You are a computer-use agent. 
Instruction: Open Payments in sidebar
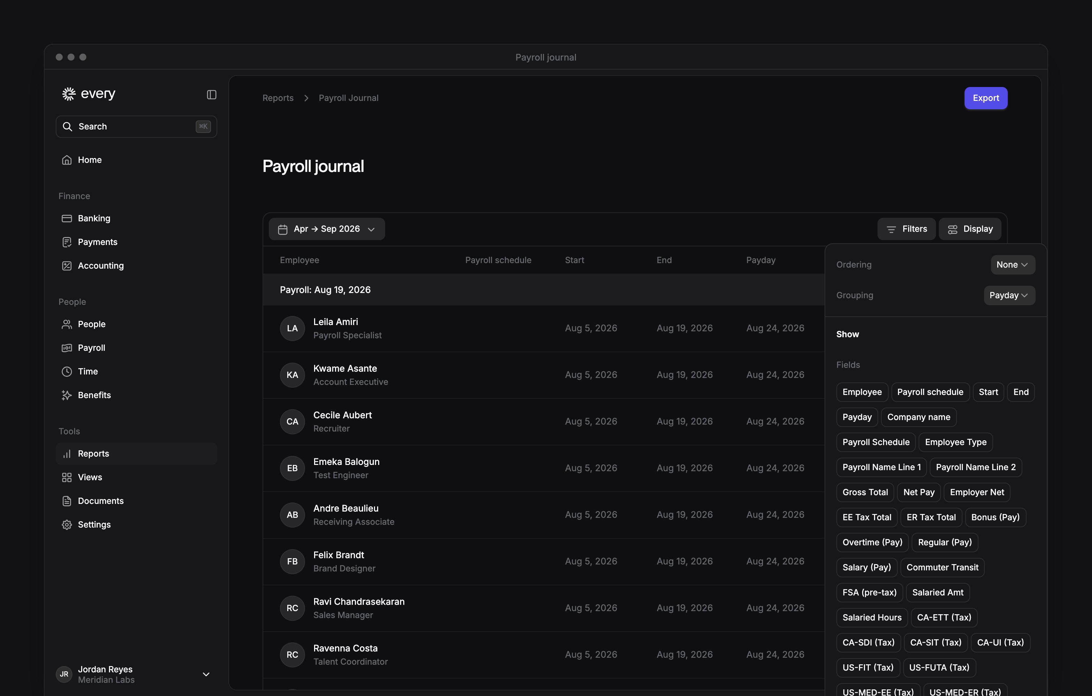pos(136,242)
